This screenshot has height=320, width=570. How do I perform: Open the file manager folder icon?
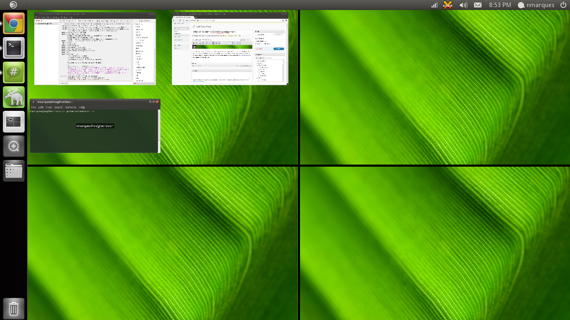(14, 171)
